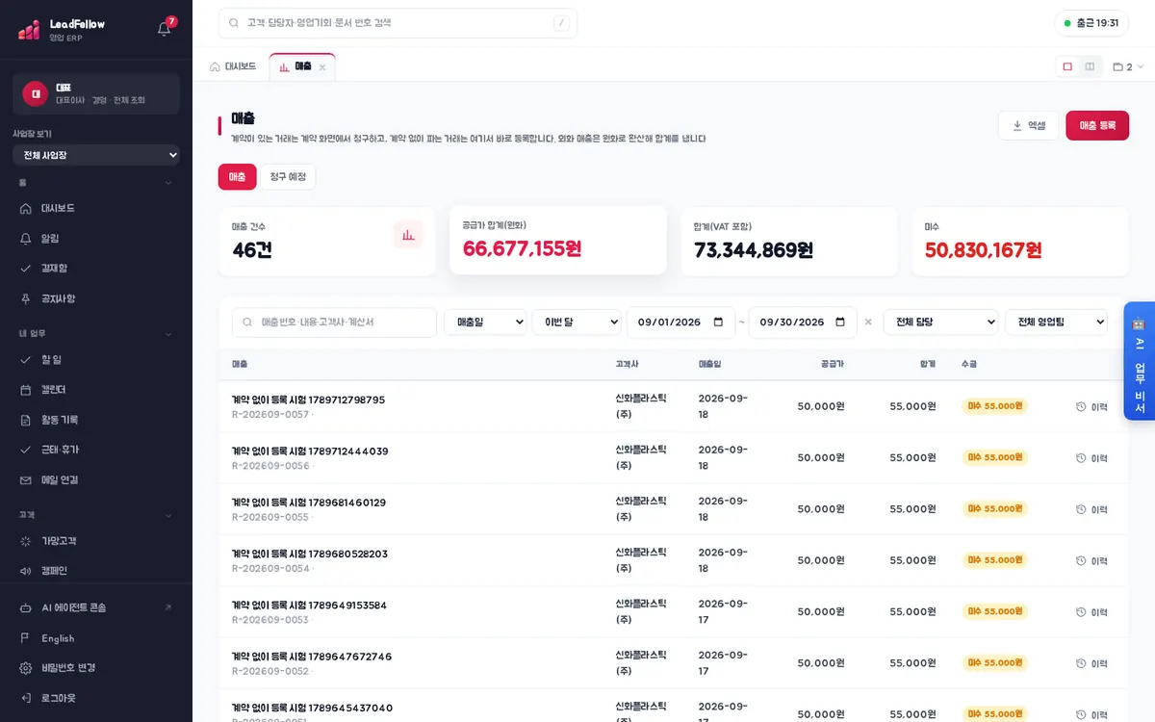Open the 이번 달 period dropdown
Screen dimensions: 1155x722
click(x=577, y=322)
